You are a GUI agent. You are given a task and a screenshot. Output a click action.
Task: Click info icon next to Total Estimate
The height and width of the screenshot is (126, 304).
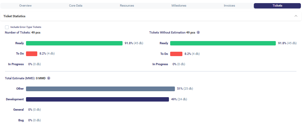click(x=49, y=78)
